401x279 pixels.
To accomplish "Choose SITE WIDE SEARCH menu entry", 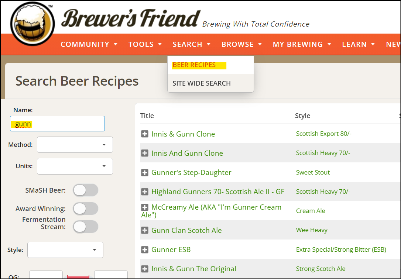I will 202,83.
